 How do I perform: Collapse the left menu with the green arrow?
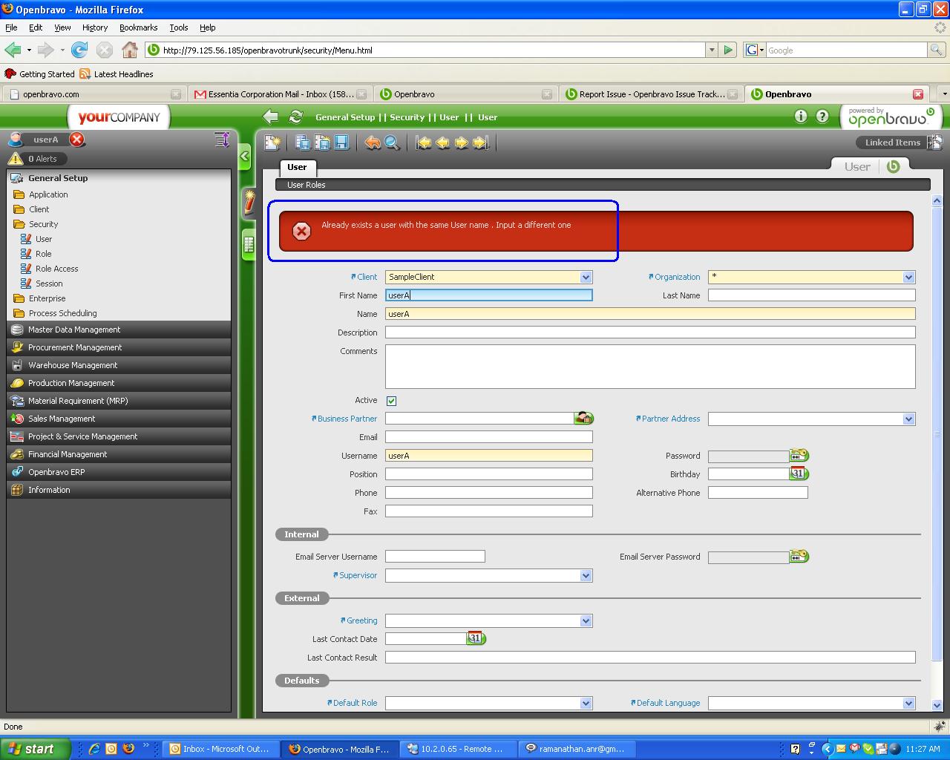[244, 157]
